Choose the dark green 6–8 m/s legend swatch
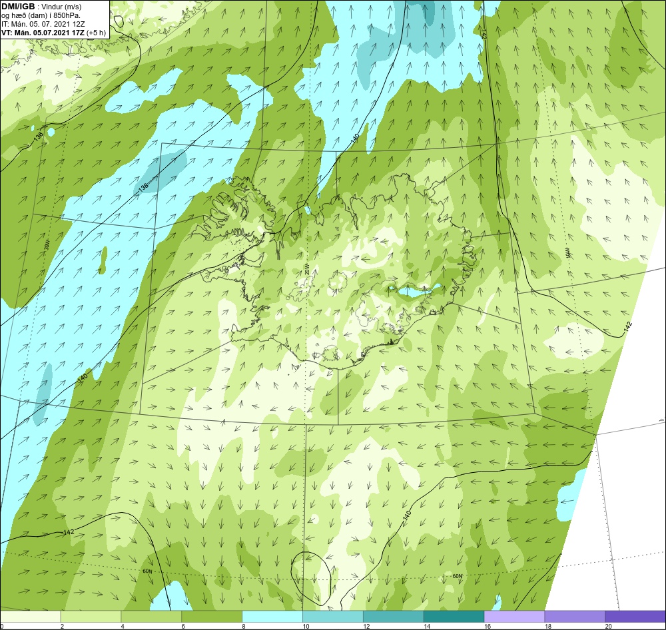This screenshot has height=630, width=666. click(212, 616)
